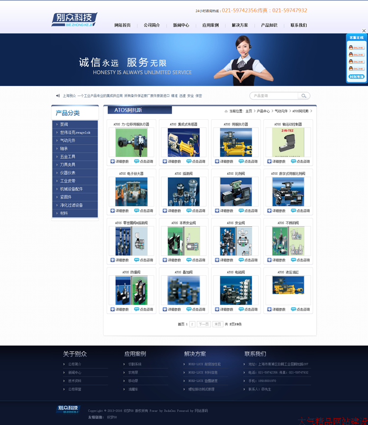
Task: Open ATOS 轴运动控制器 product thumbnail
Action: (x=288, y=143)
